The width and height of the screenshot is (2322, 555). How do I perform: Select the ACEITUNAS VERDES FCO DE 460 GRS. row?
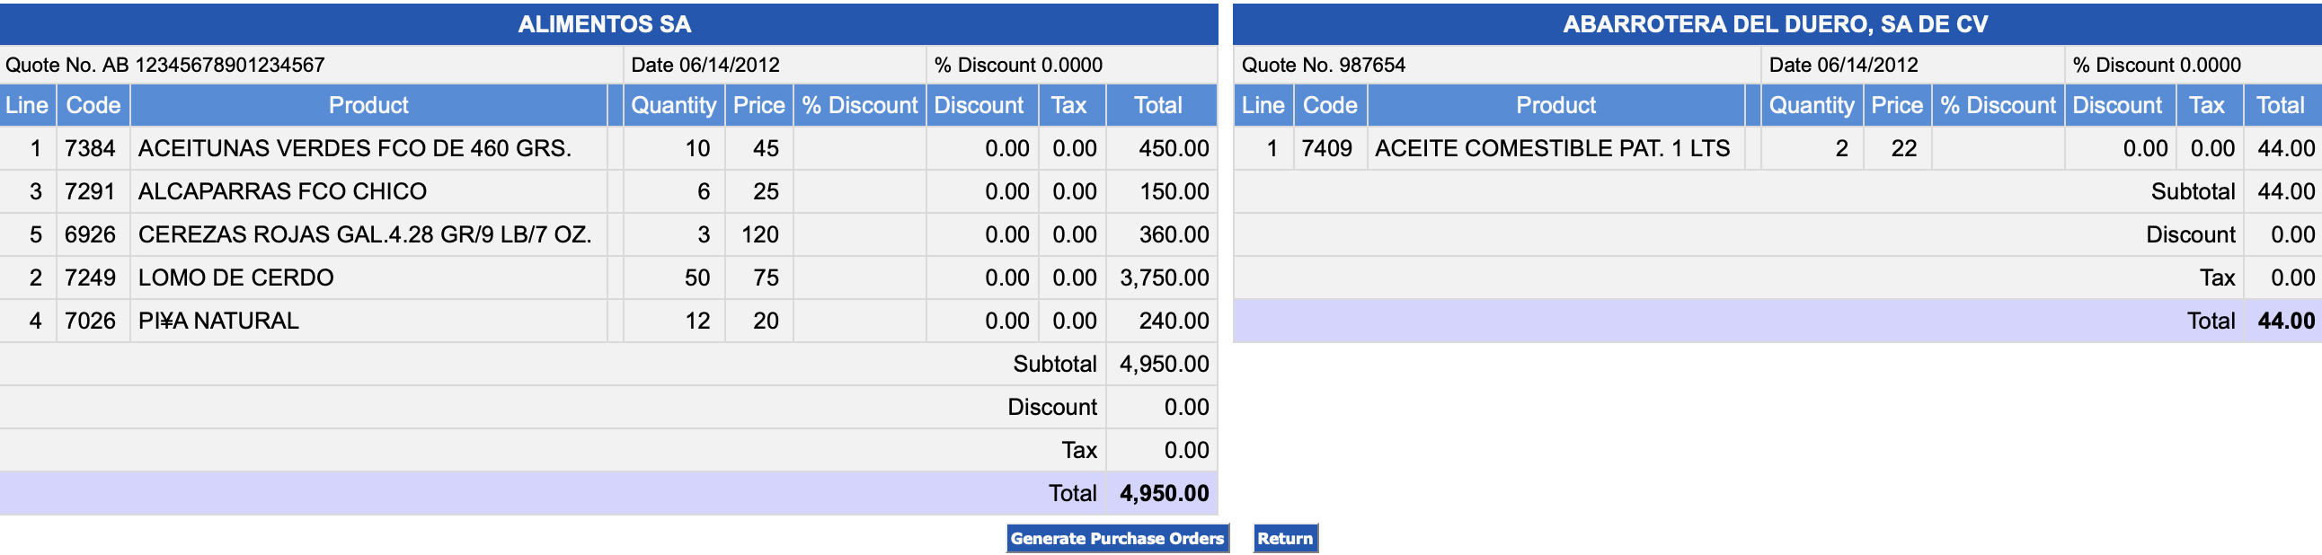tap(354, 148)
